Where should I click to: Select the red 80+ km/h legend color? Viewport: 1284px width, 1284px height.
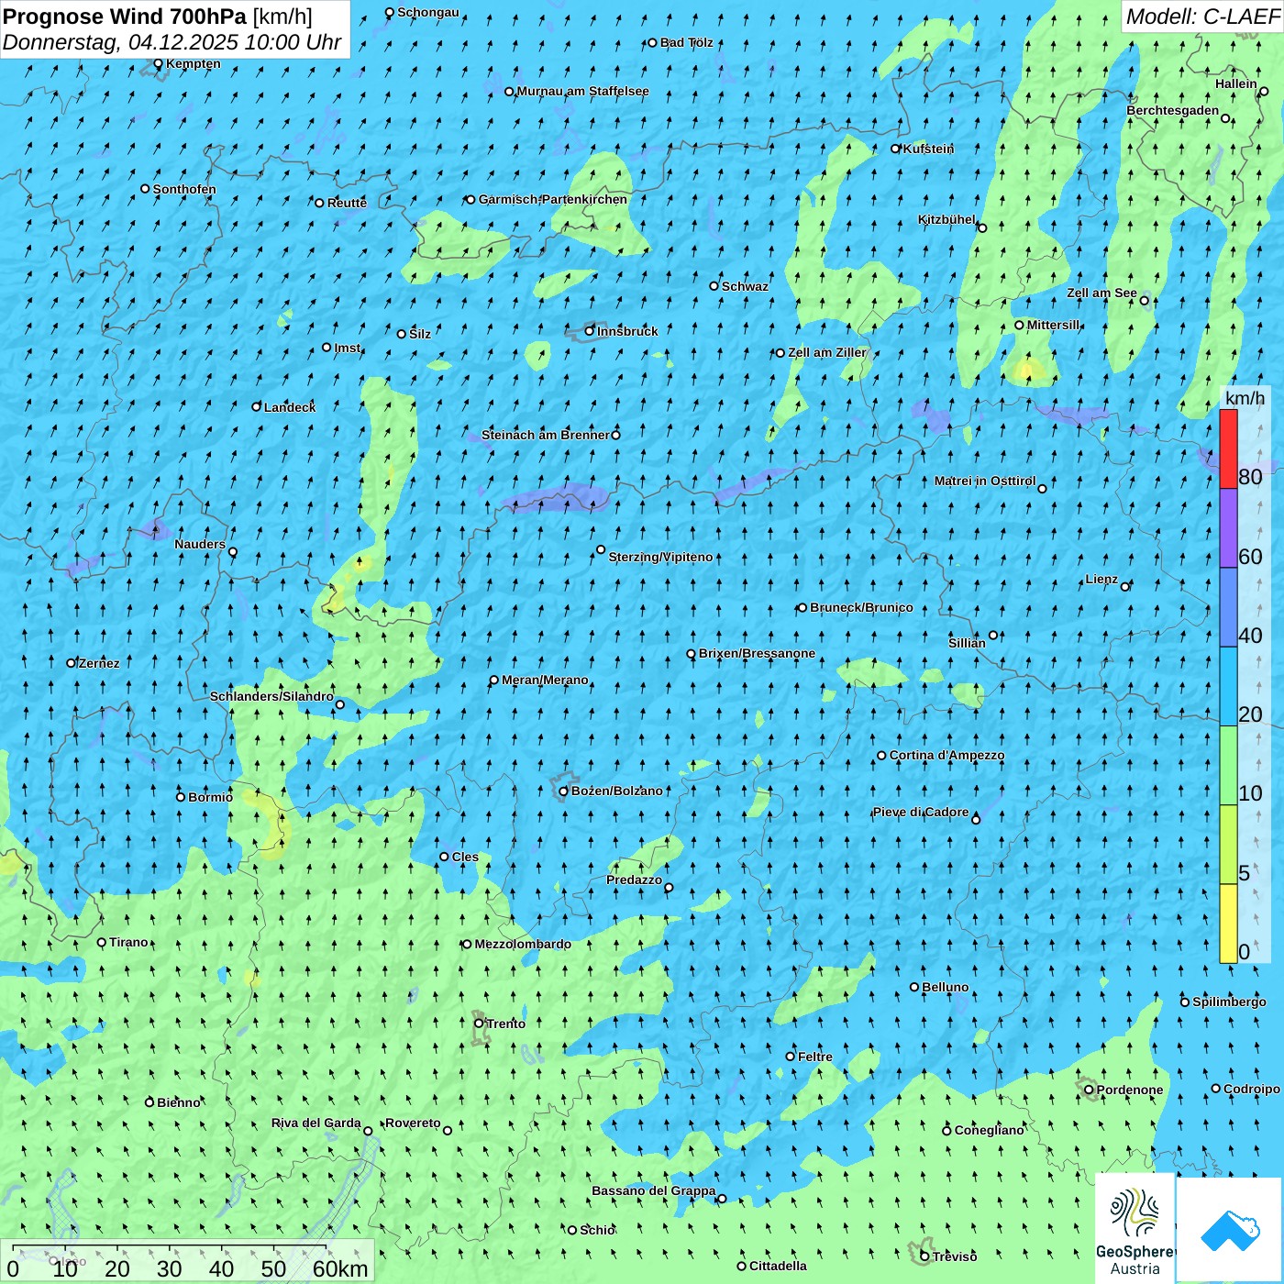[x=1228, y=448]
